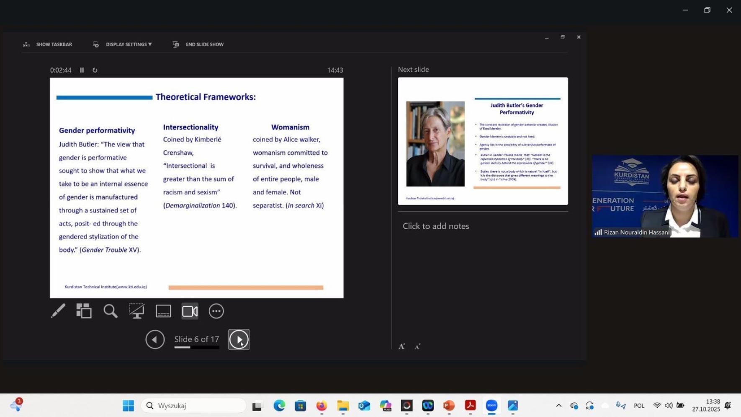This screenshot has width=741, height=417.
Task: Show hidden icons in system tray
Action: (x=558, y=405)
